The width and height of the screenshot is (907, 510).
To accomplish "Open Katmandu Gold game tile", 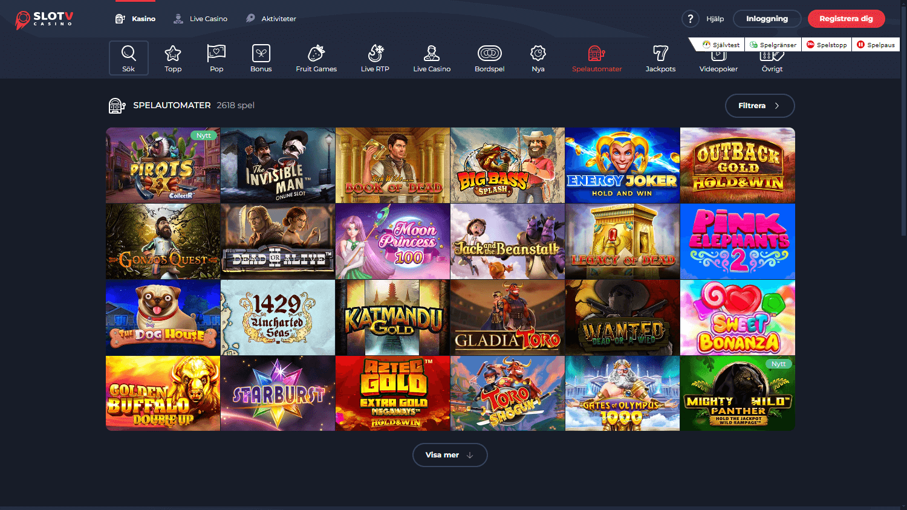I will point(392,317).
